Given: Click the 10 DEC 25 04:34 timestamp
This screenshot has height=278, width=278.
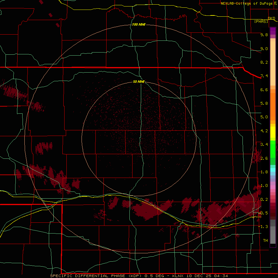Looking at the screenshot, I should click(207, 276).
